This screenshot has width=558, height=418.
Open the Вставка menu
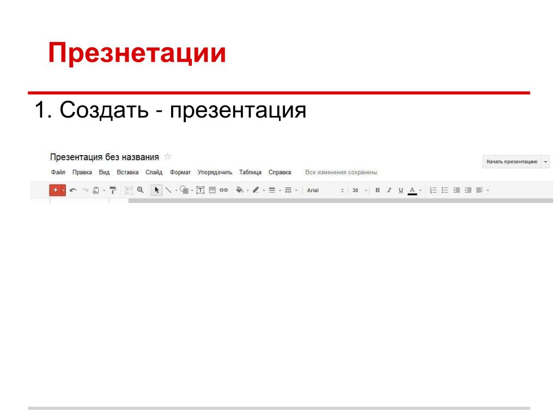coord(128,173)
